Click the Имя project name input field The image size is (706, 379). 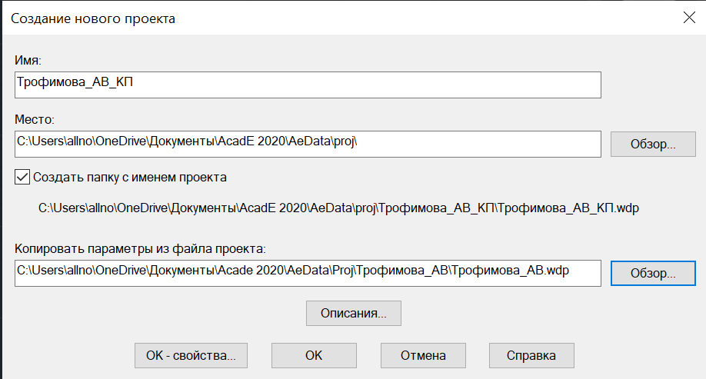[x=308, y=85]
